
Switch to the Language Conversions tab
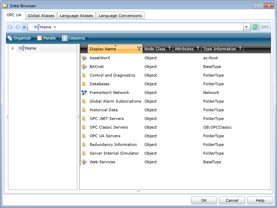[120, 16]
